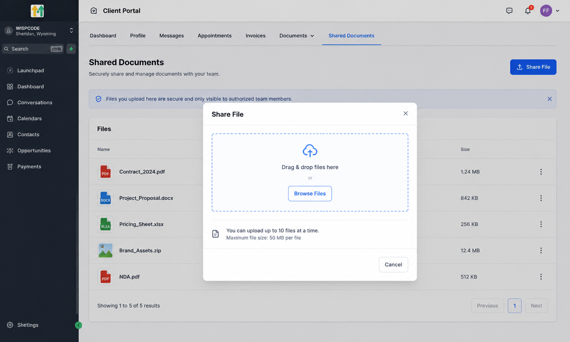Open options menu for NDA.pdf
The image size is (570, 342).
[x=541, y=277]
